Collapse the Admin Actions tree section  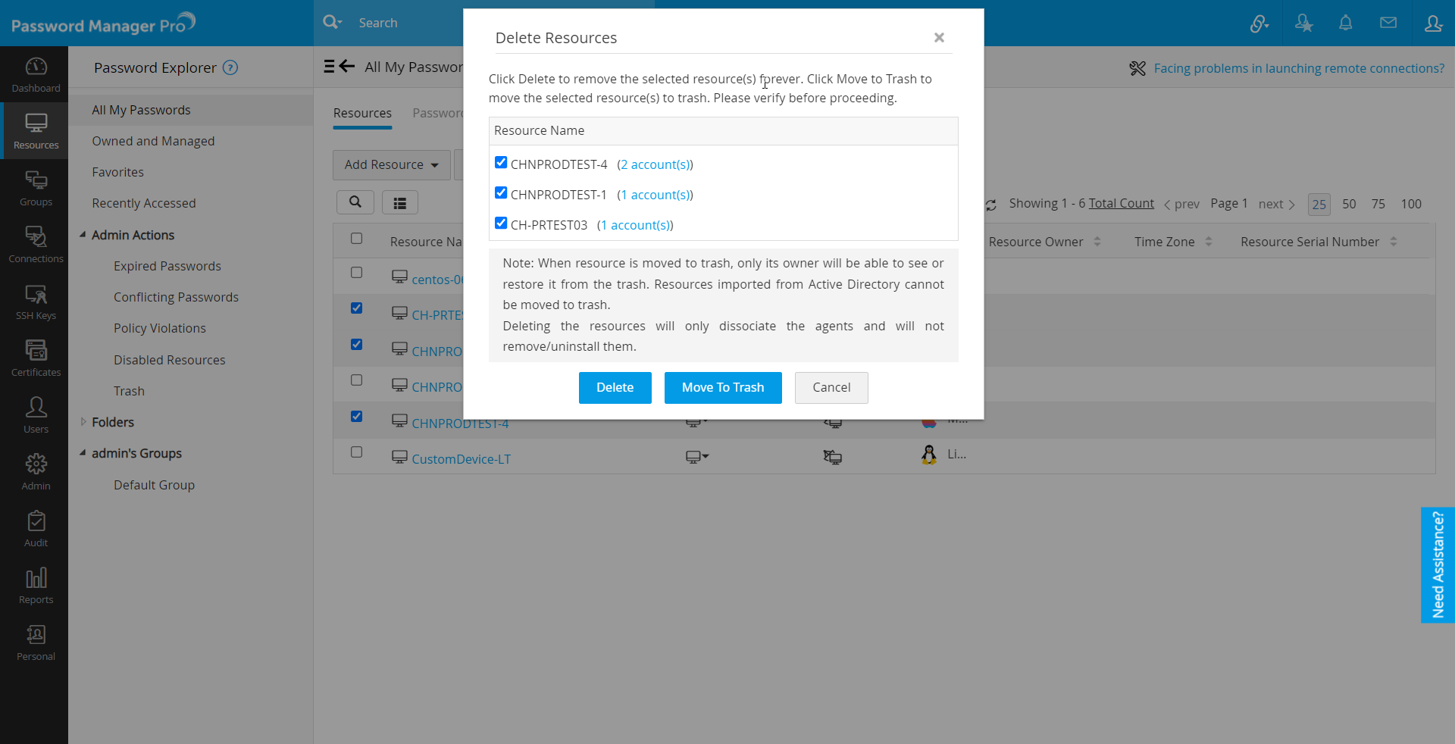(x=83, y=235)
